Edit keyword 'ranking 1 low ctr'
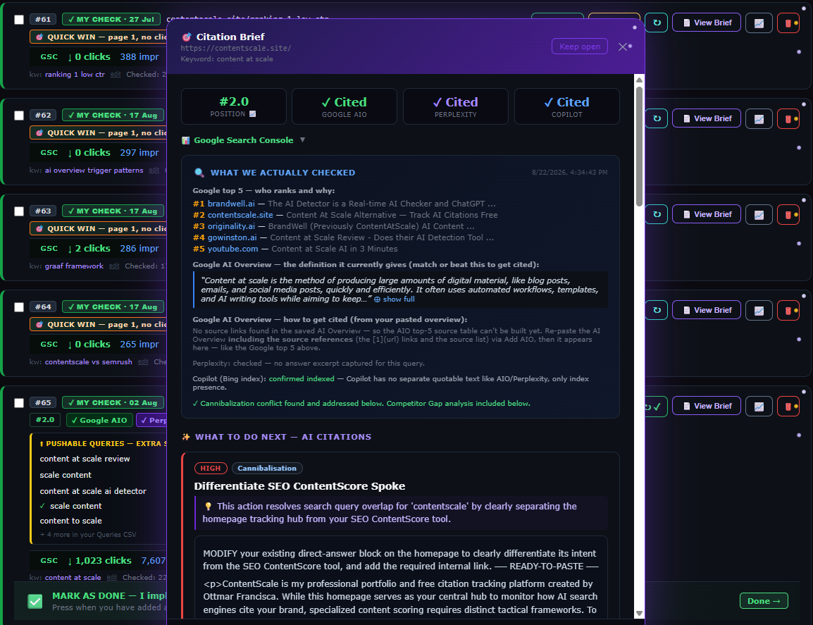Viewport: 813px width, 625px height. tap(116, 75)
